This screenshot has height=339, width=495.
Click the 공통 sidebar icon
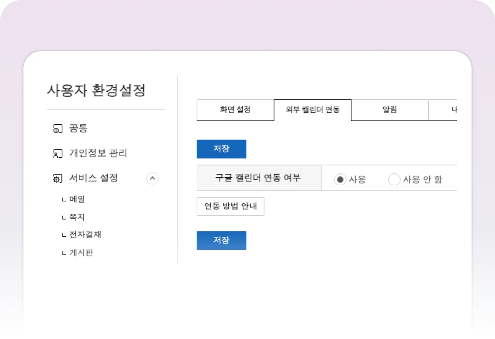click(x=56, y=129)
